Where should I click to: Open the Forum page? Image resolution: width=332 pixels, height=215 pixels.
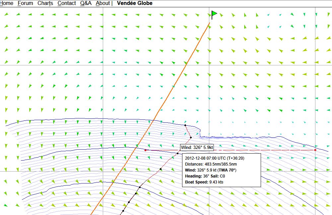[x=25, y=3]
